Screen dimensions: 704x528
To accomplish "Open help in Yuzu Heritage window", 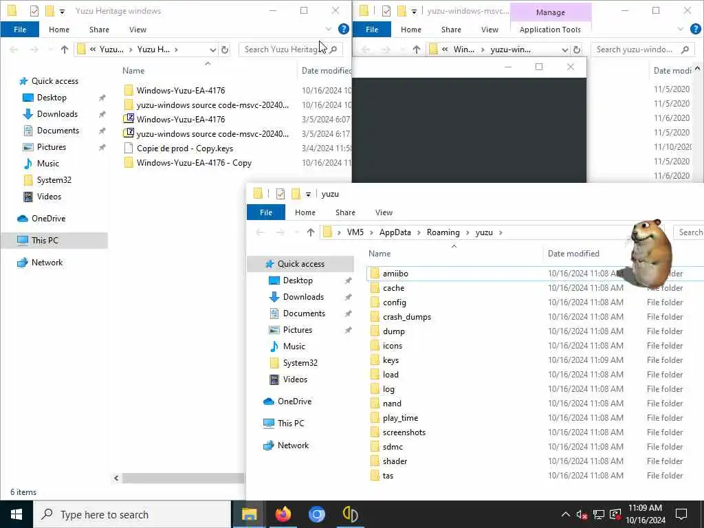I will (x=344, y=29).
